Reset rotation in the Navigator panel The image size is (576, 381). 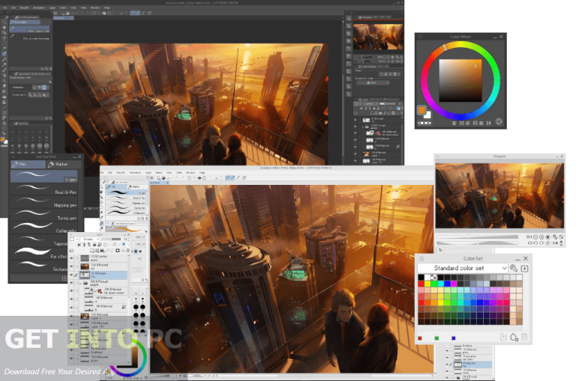547,243
